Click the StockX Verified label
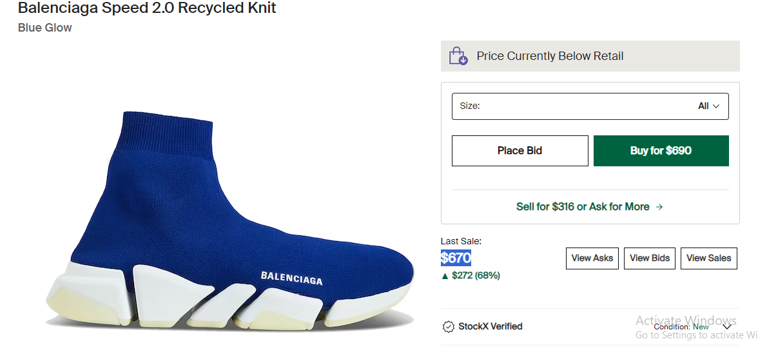Viewport: 758px width, 350px height. (x=490, y=327)
